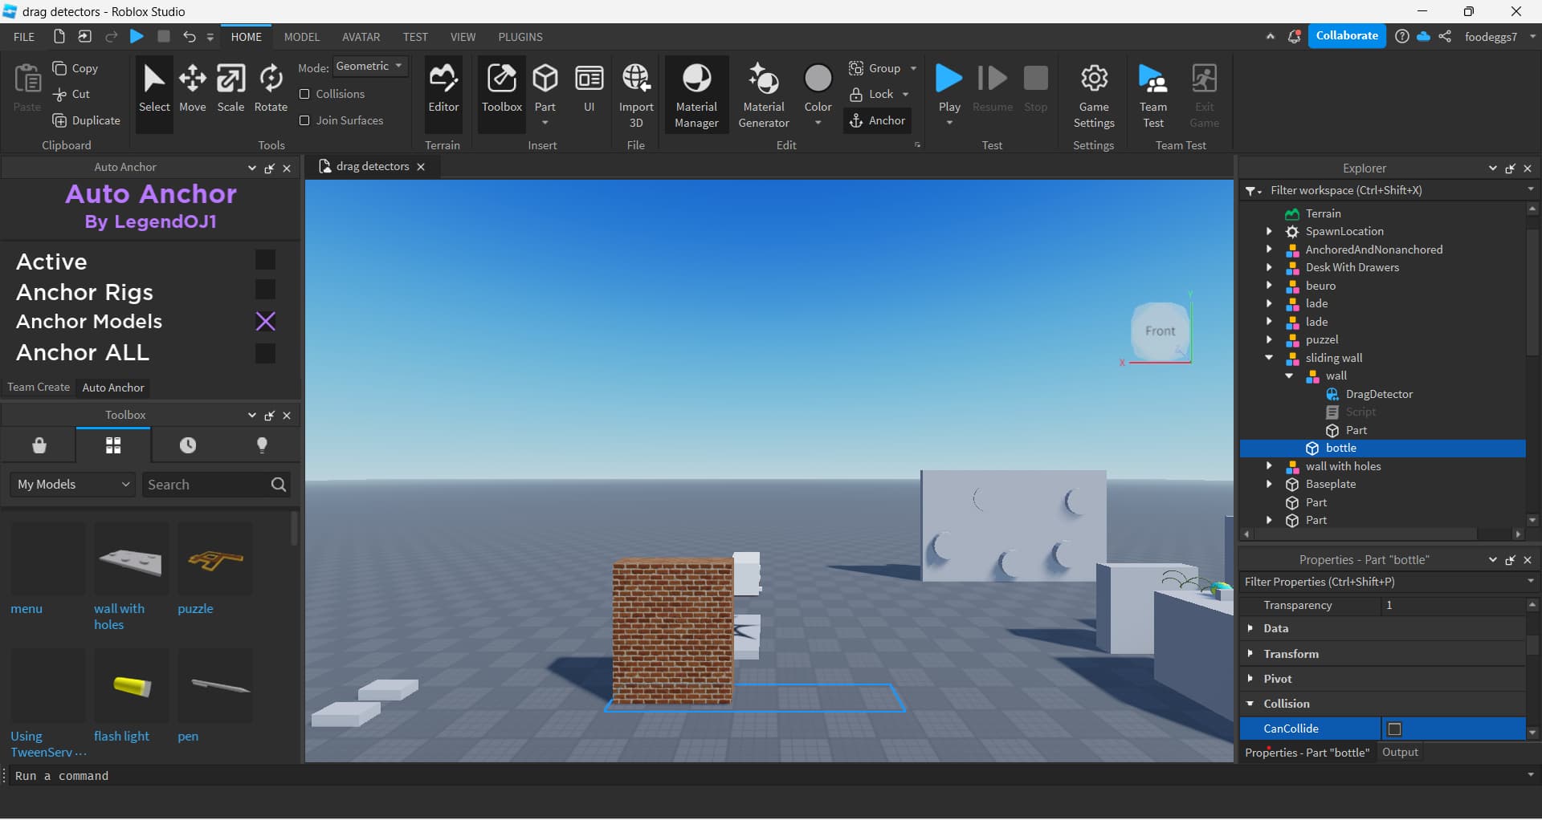This screenshot has width=1542, height=820.
Task: Activate the Scale tool
Action: click(x=230, y=88)
